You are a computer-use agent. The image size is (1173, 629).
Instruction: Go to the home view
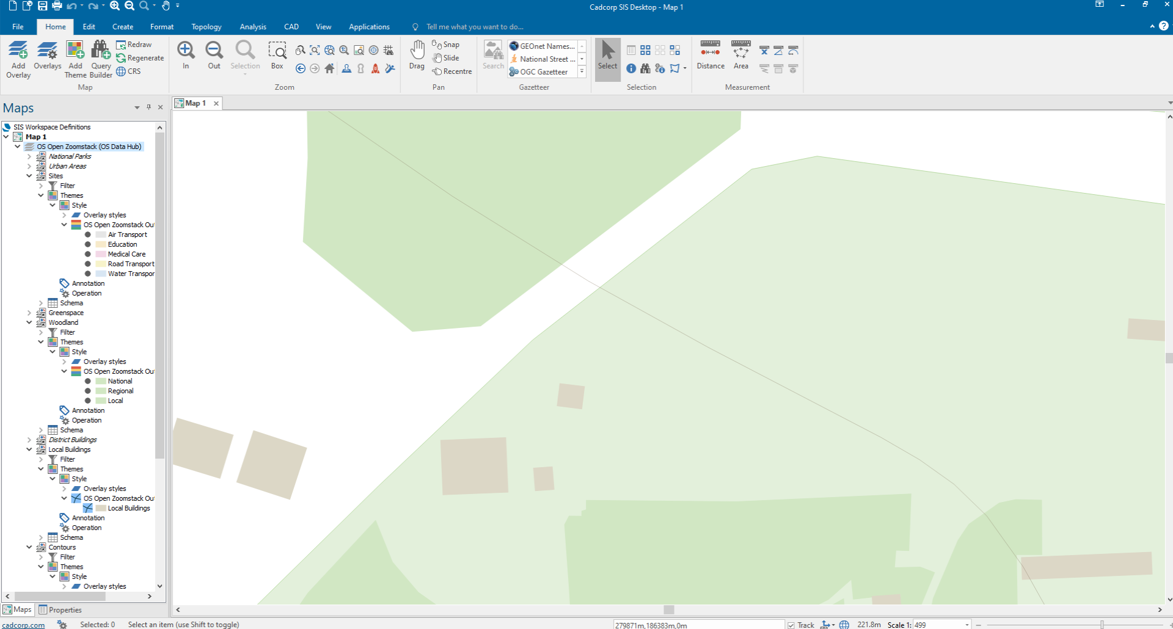point(329,68)
